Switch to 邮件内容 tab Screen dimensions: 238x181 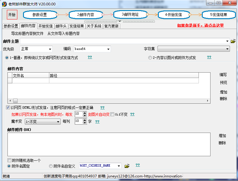(x=28, y=26)
